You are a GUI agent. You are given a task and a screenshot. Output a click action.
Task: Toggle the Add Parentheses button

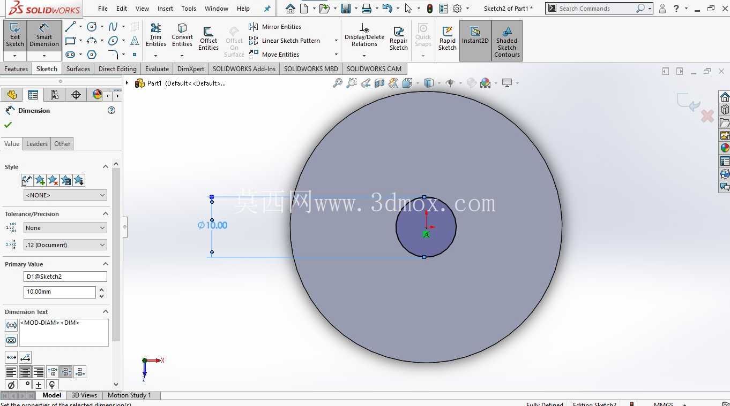click(x=11, y=325)
